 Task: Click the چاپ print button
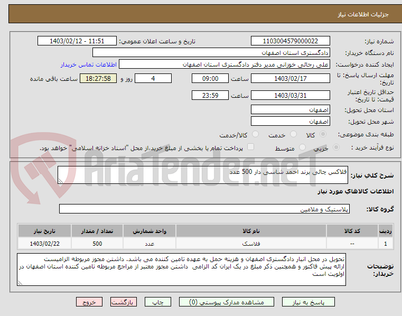tap(157, 302)
